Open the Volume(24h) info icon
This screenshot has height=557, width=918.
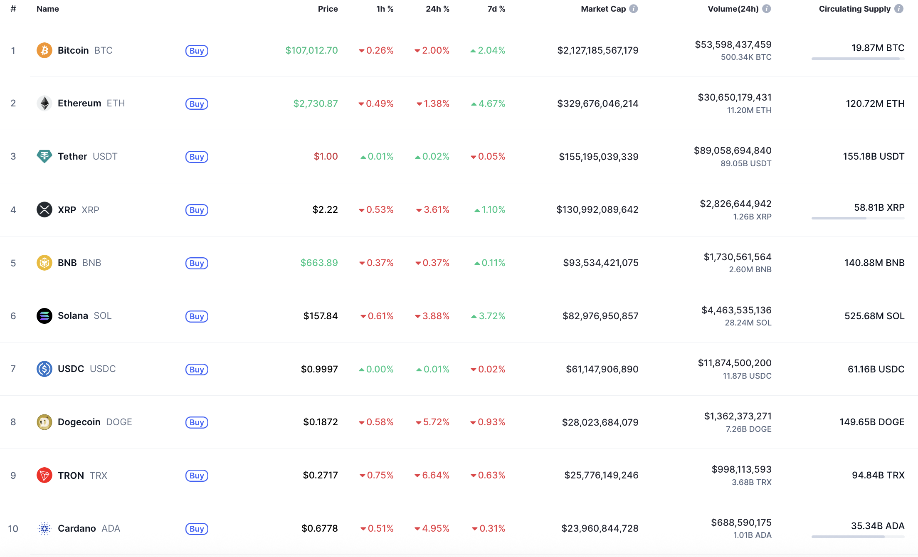766,9
